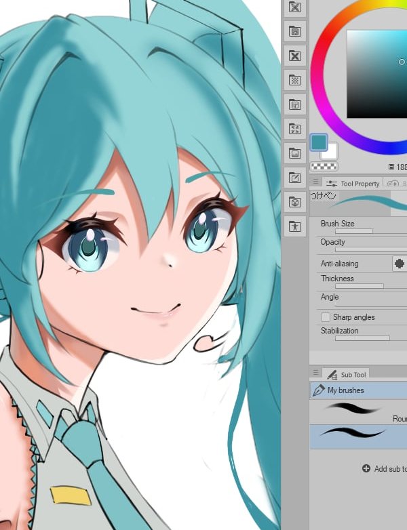Select the transparent color swatch

pyautogui.click(x=324, y=166)
